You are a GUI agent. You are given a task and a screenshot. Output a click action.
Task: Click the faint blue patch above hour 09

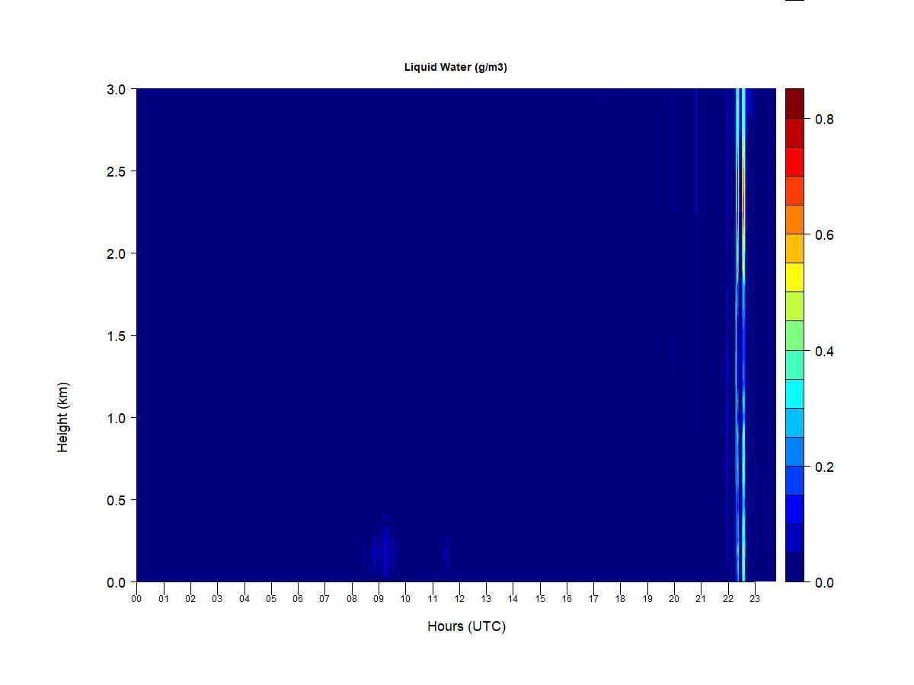[x=385, y=548]
